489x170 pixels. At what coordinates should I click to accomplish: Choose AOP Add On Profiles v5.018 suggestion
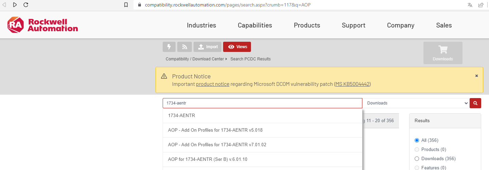[262, 130]
